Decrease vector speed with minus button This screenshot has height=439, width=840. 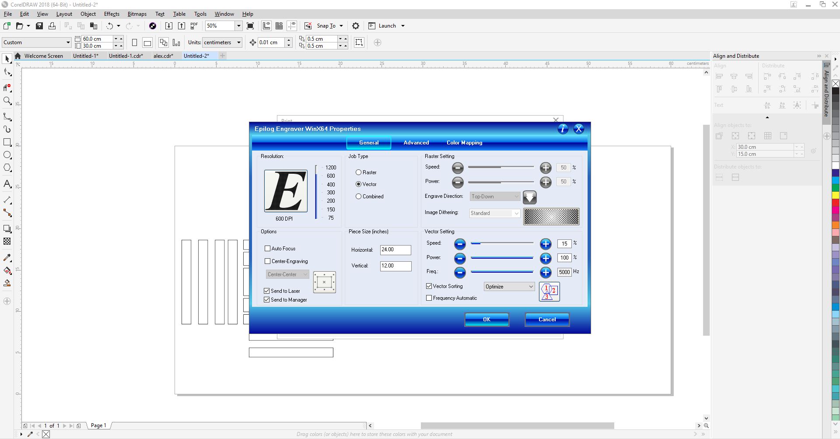click(460, 244)
